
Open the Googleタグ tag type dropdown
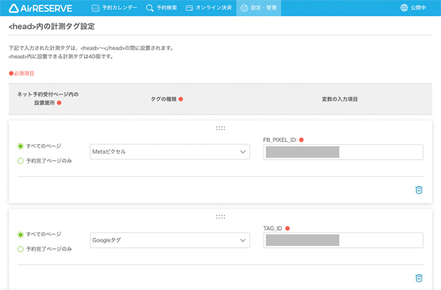click(x=170, y=240)
